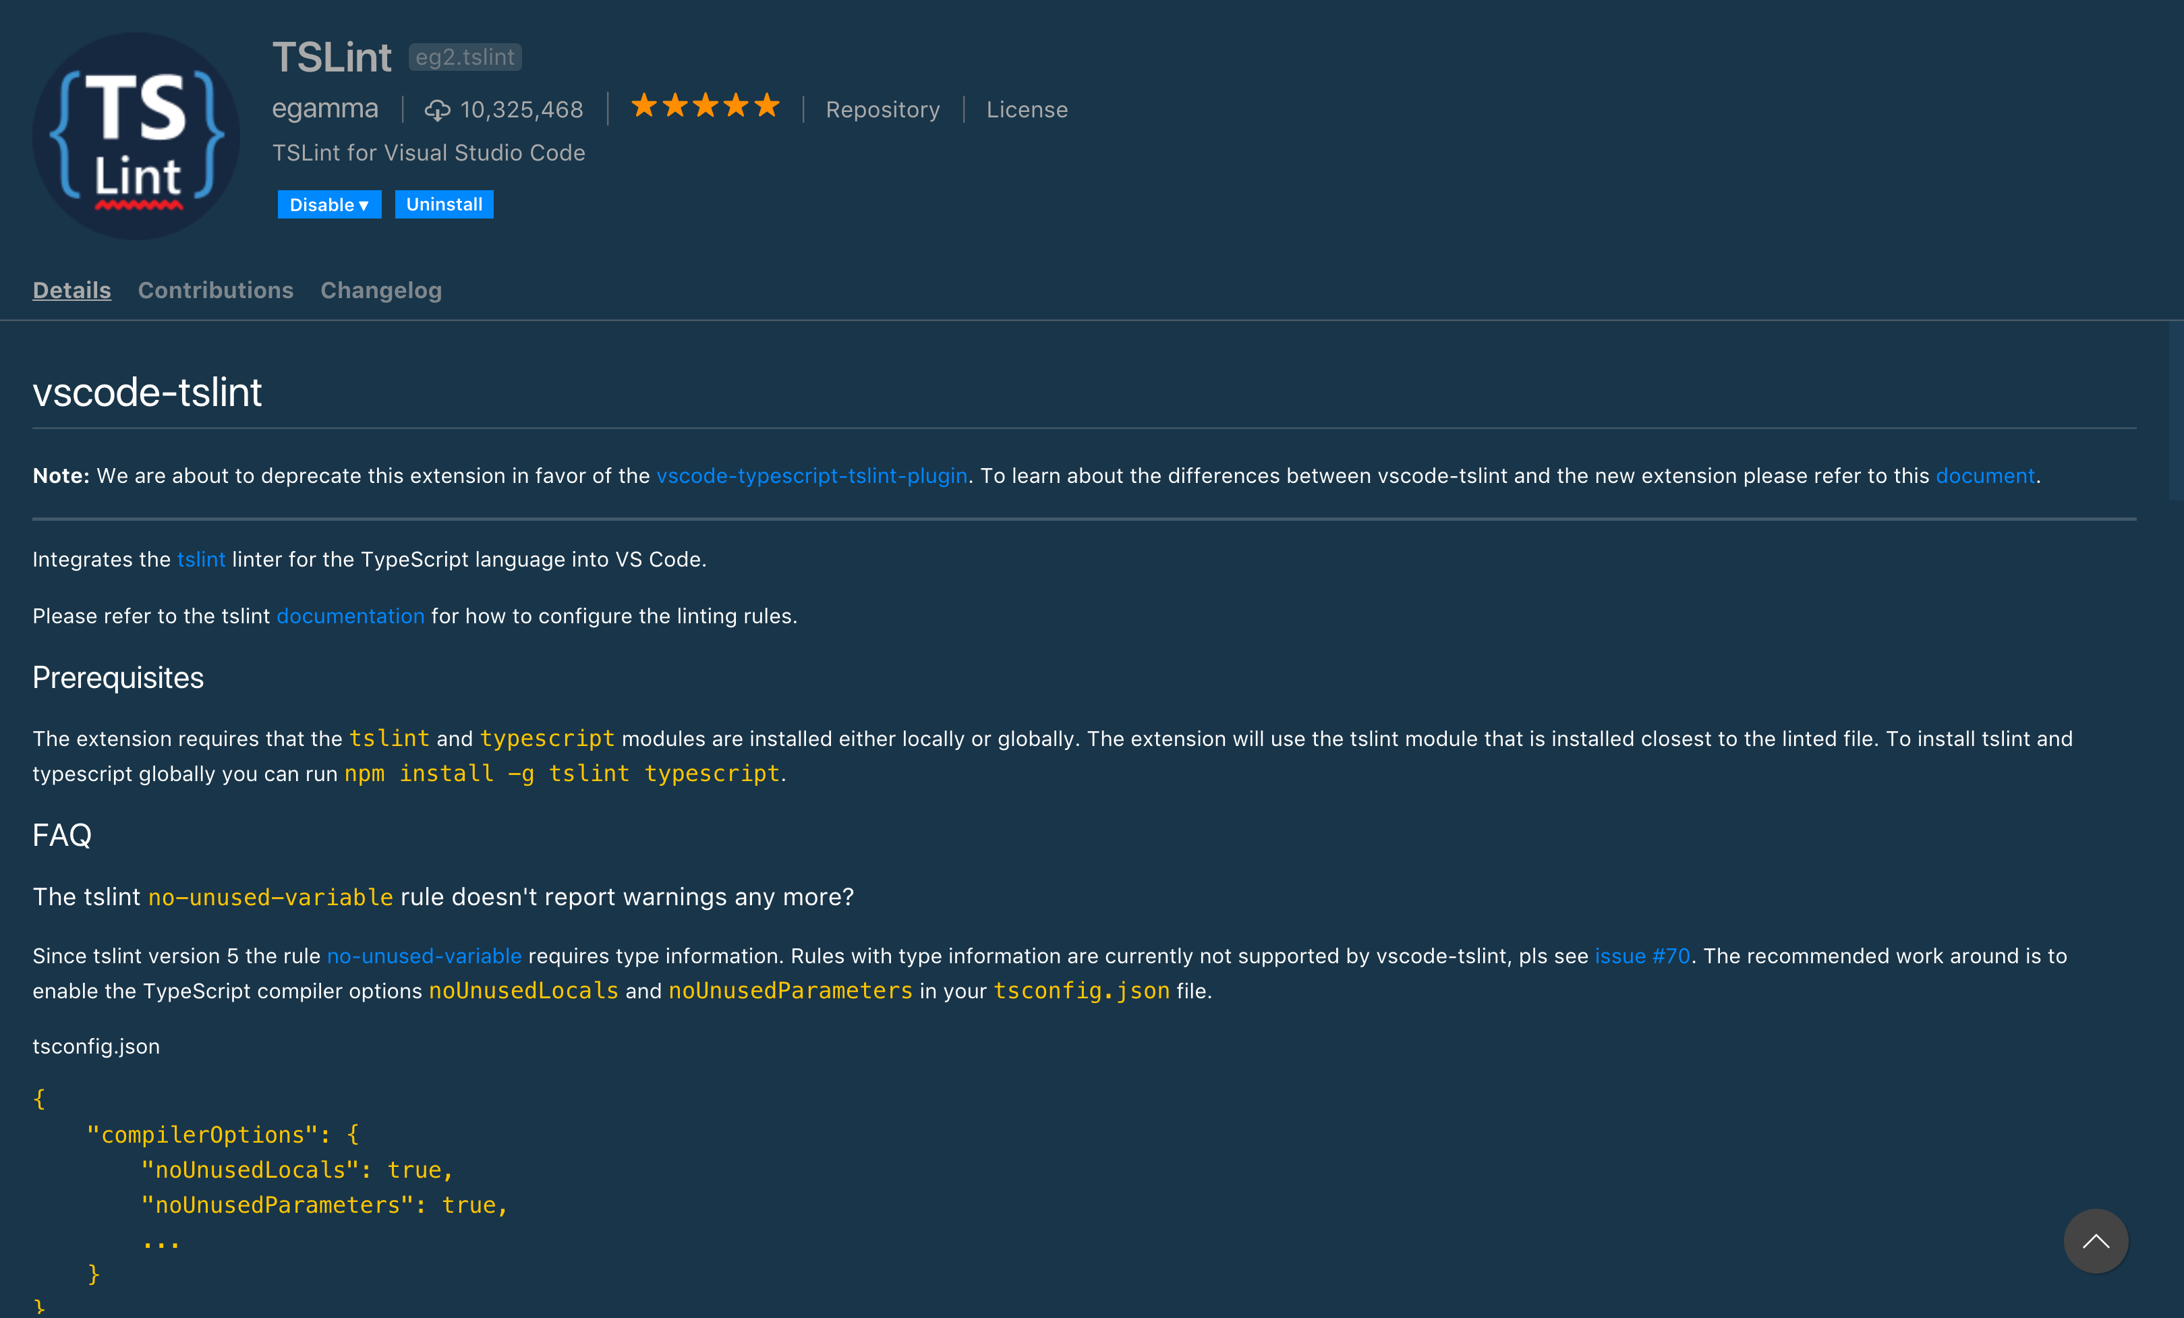Click the TSLint extension logo icon
The width and height of the screenshot is (2184, 1318).
136,136
